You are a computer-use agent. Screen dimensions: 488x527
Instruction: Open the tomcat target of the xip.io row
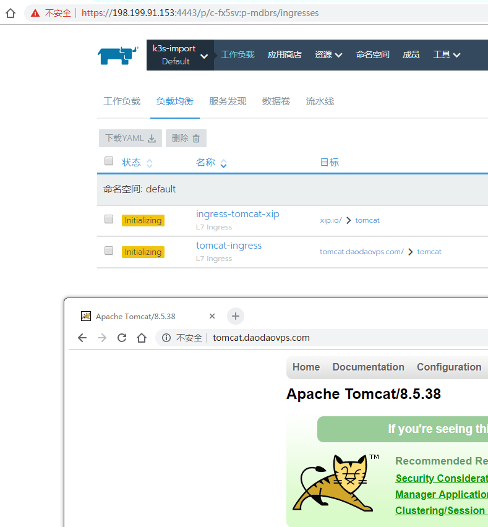367,220
